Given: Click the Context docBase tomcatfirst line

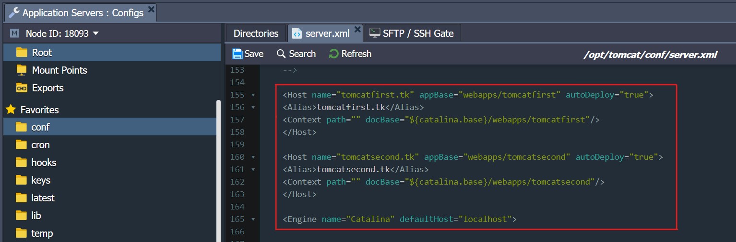Looking at the screenshot, I should (441, 120).
